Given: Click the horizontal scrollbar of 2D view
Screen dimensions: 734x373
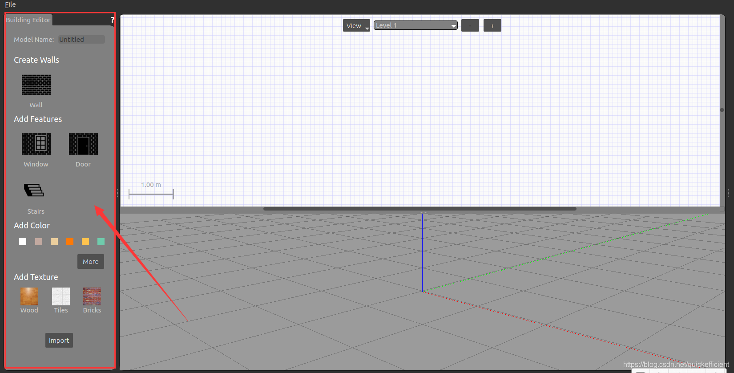Looking at the screenshot, I should tap(420, 209).
